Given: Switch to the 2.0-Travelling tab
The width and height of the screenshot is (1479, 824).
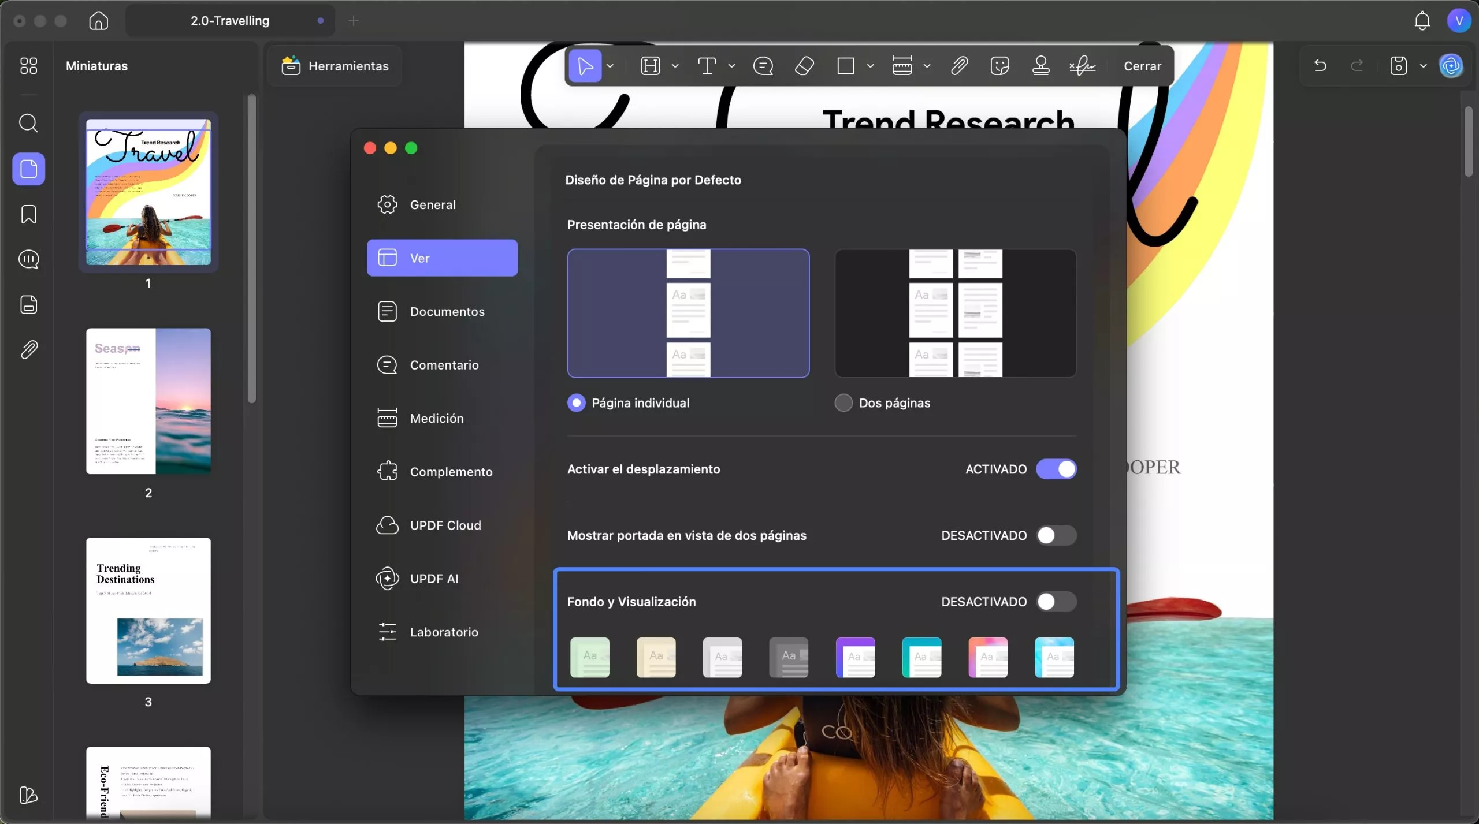Looking at the screenshot, I should [x=230, y=21].
